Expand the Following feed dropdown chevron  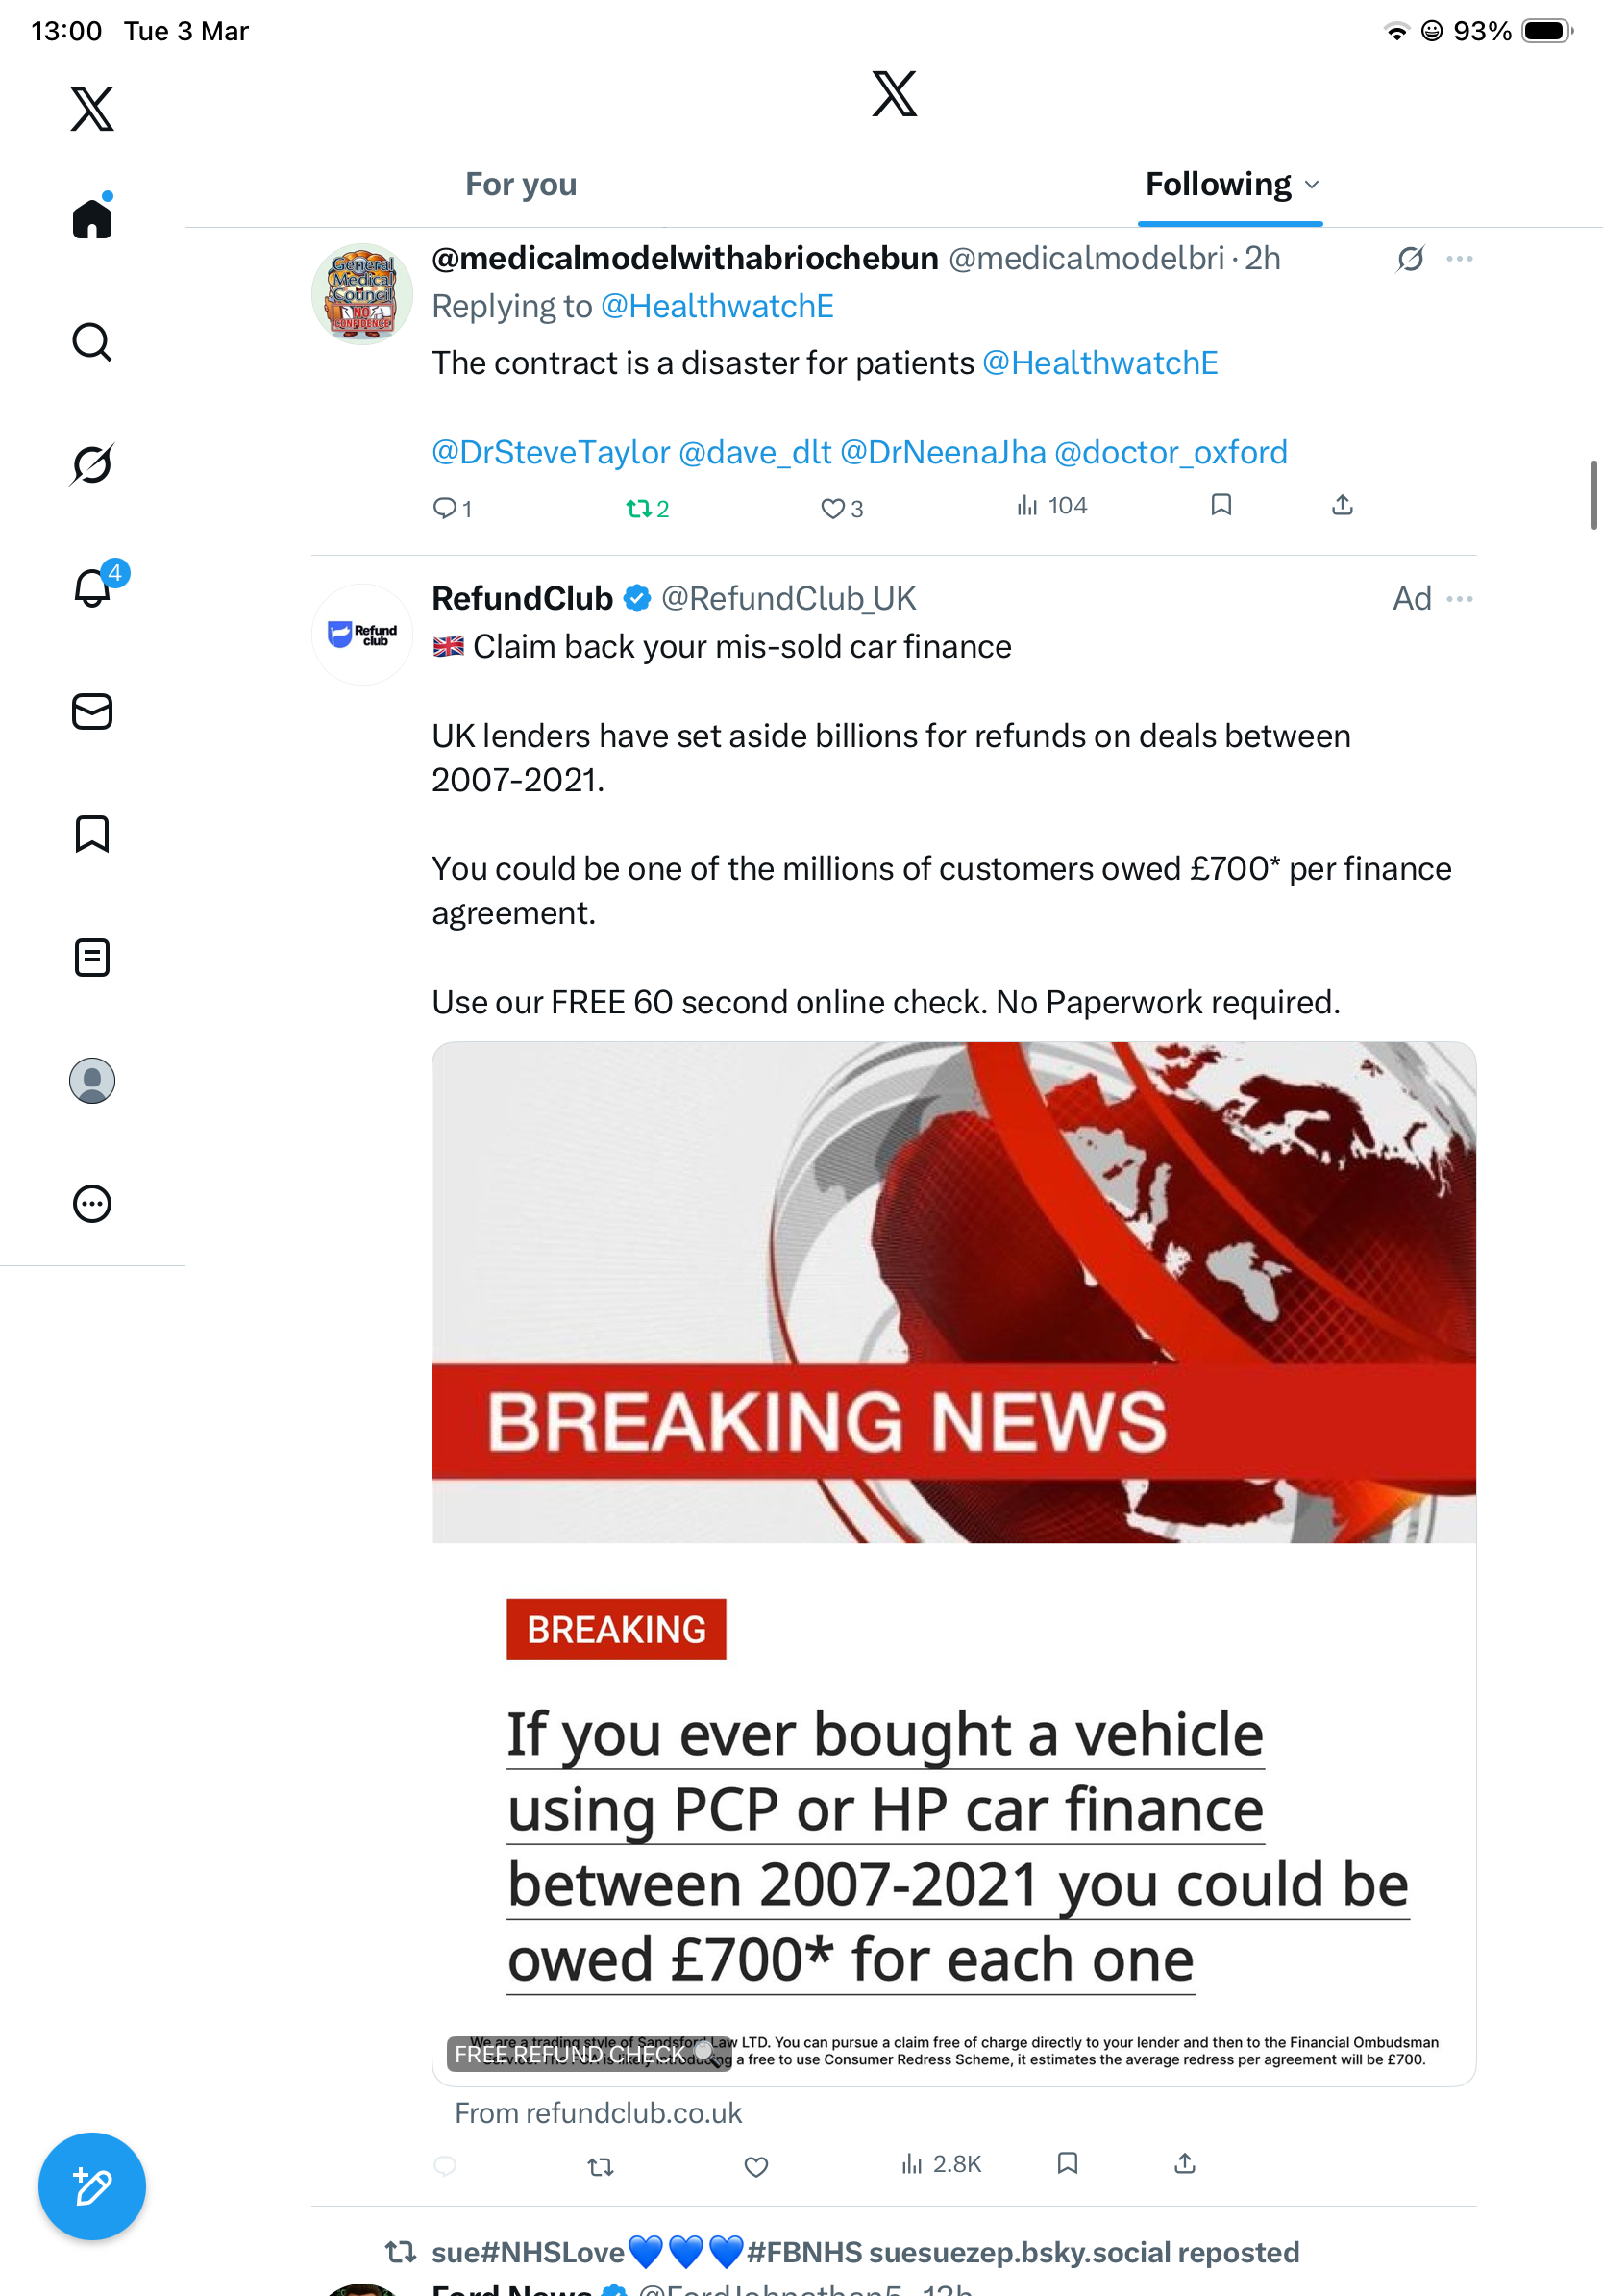pos(1312,185)
